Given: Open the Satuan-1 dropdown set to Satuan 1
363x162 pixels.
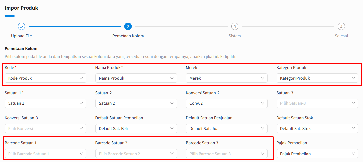Looking at the screenshot, I should coord(46,103).
